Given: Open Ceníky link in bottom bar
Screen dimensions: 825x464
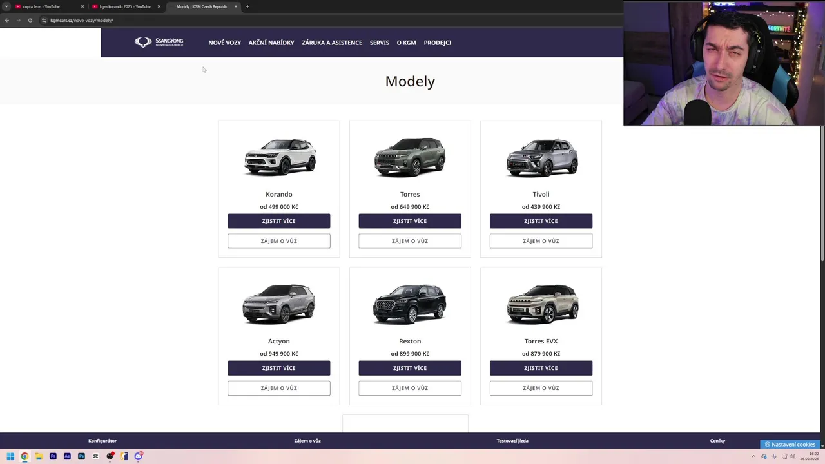Looking at the screenshot, I should 717,441.
